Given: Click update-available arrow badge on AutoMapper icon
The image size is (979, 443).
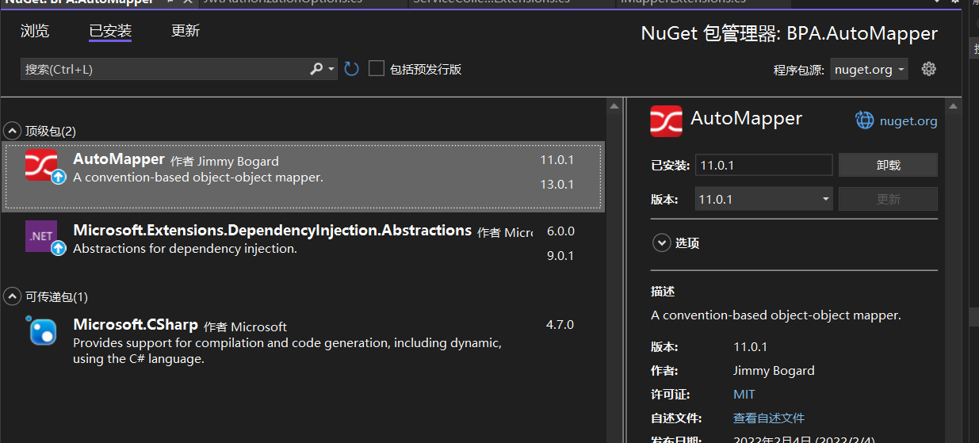Looking at the screenshot, I should (58, 178).
